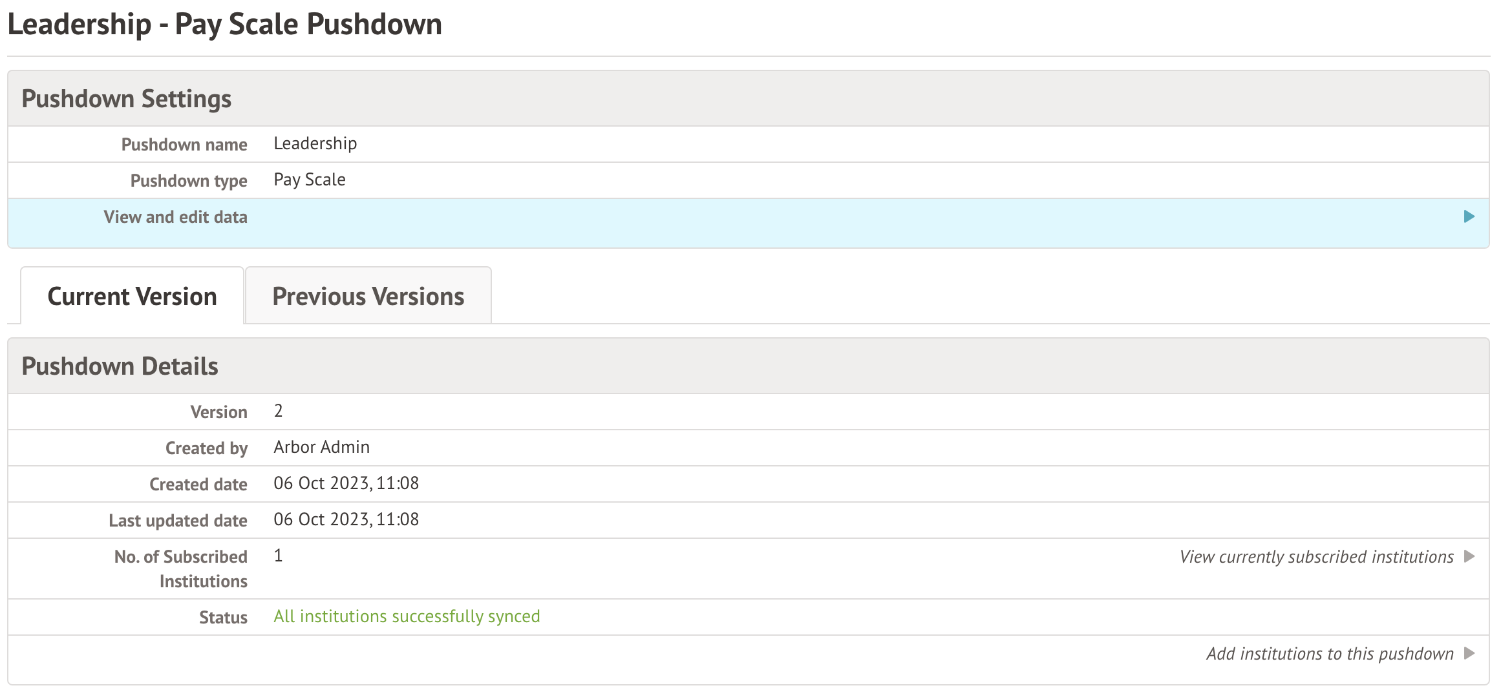Click the Created date timestamp value
Screen dimensions: 1501x690
tap(346, 483)
